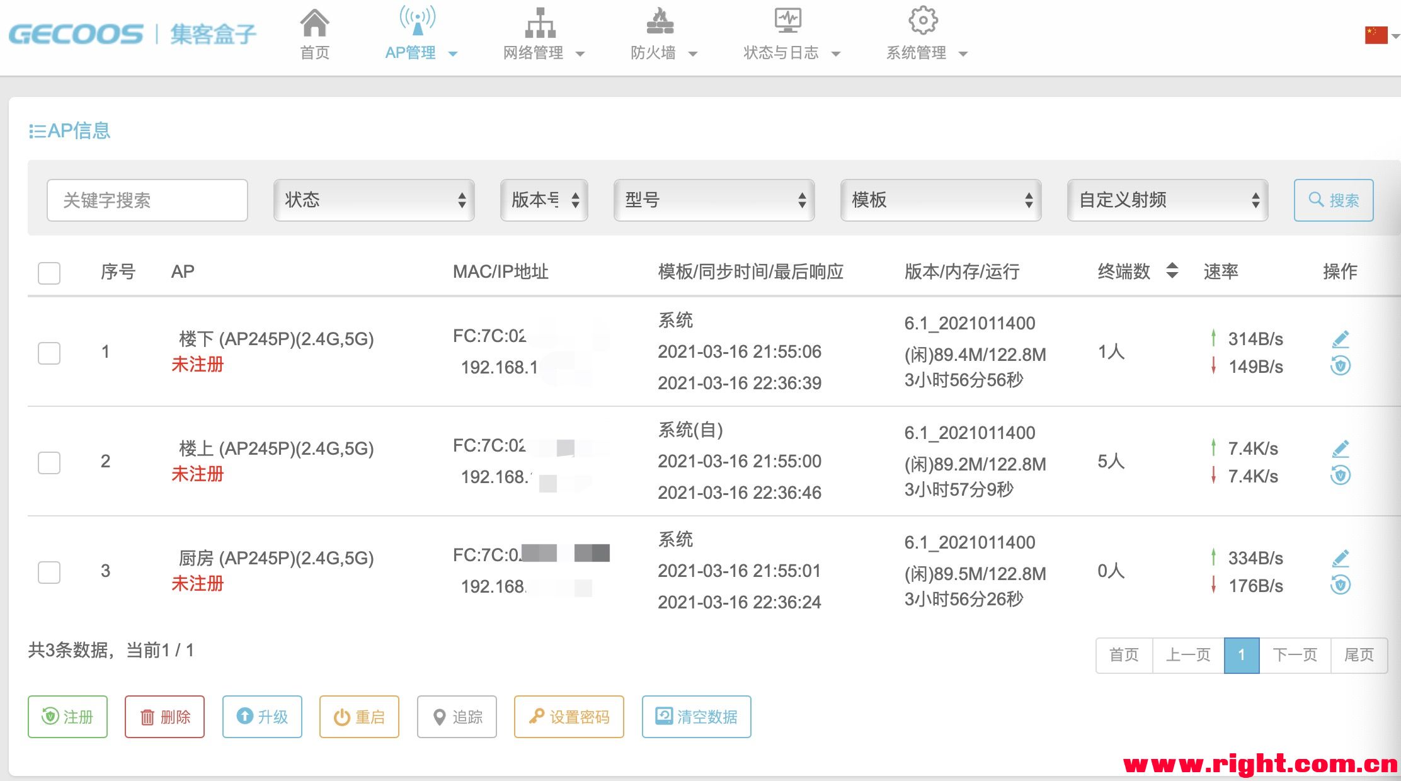Go to 上一页 previous page

click(x=1189, y=655)
